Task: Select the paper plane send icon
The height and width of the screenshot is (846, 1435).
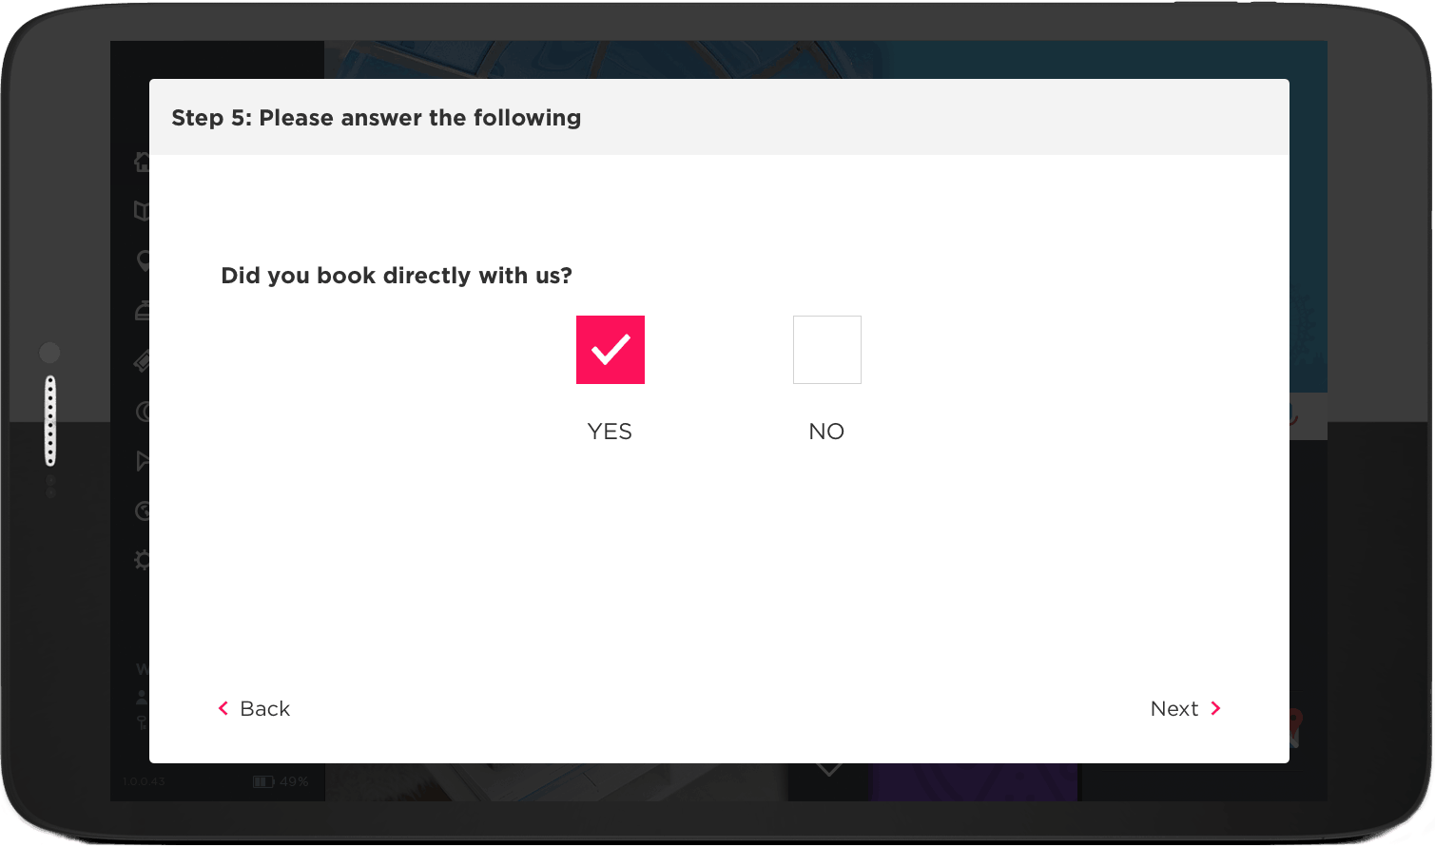Action: point(143,461)
